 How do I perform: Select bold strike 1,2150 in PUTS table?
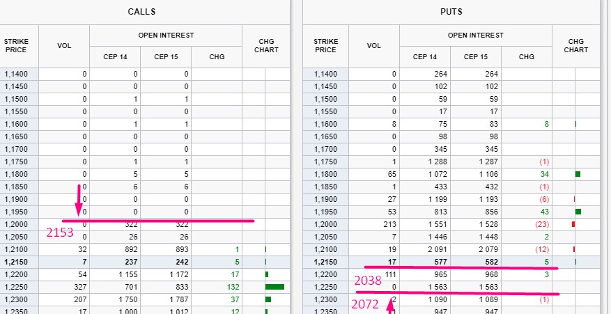326,262
